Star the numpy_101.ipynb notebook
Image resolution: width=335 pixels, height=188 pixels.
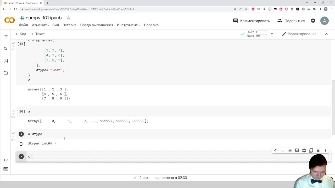[68, 18]
